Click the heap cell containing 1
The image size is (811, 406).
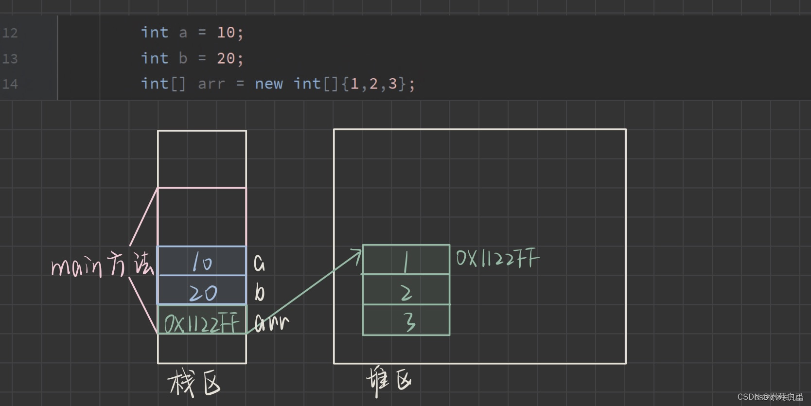tap(406, 260)
